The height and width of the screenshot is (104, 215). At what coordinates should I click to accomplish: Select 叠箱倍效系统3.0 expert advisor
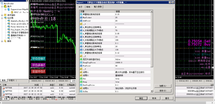click(x=18, y=35)
